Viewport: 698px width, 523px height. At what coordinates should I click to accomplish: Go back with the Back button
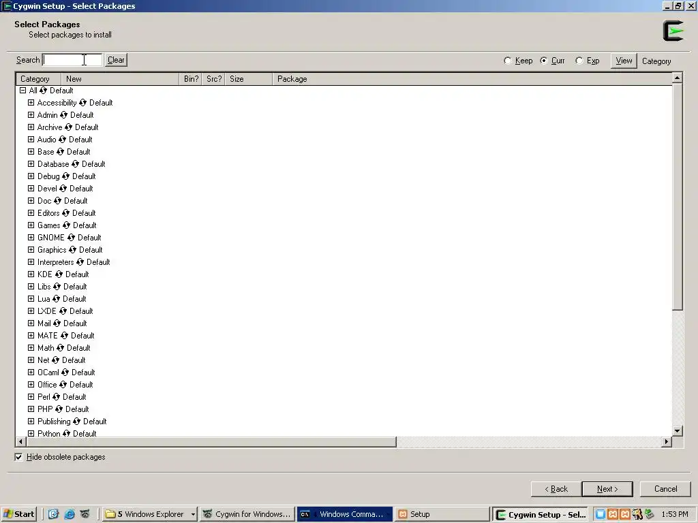click(556, 489)
